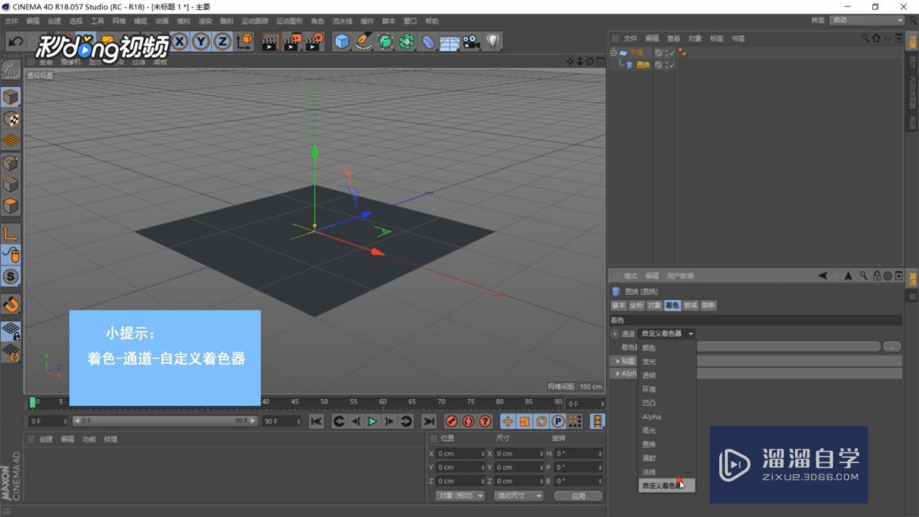Click the preview range slider bar
The image size is (919, 517).
point(164,421)
